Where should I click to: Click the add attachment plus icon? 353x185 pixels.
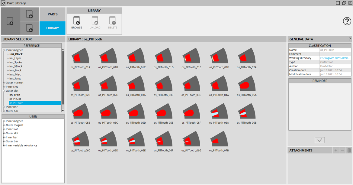(336, 150)
